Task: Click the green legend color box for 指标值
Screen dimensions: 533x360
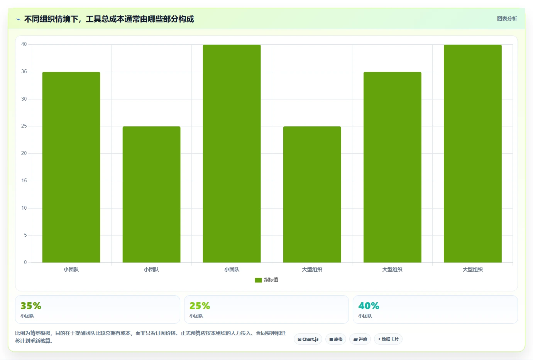Action: pos(258,280)
